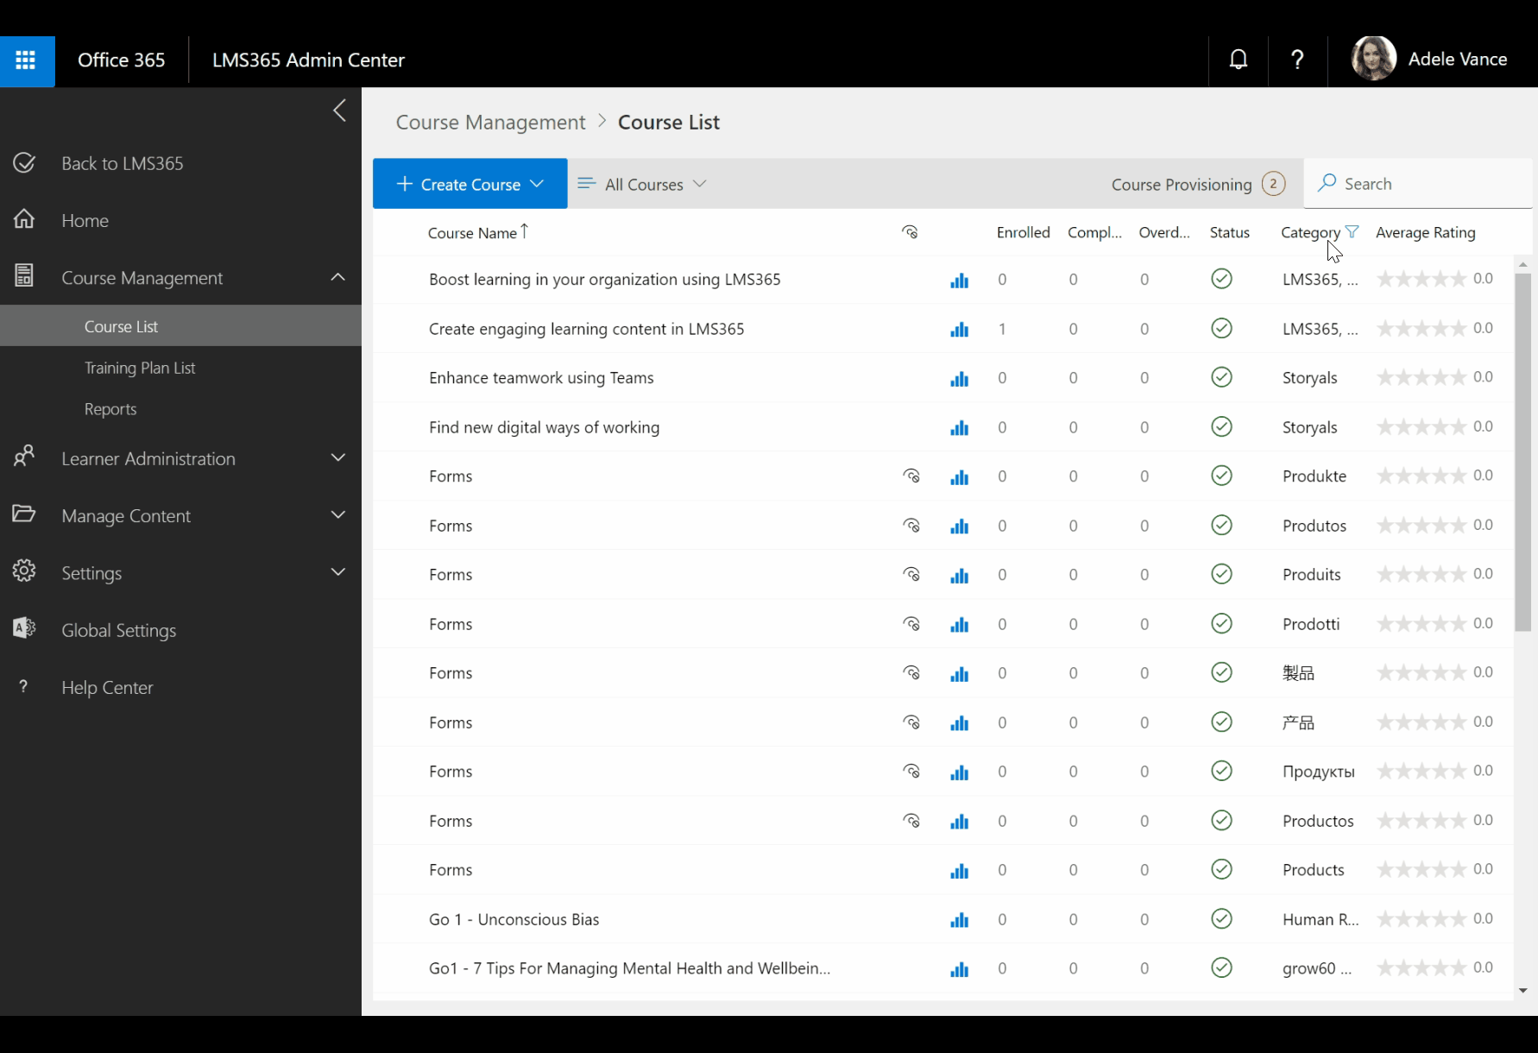Click hidden eye icon on Forms Produtos row
1538x1053 pixels.
(x=911, y=525)
